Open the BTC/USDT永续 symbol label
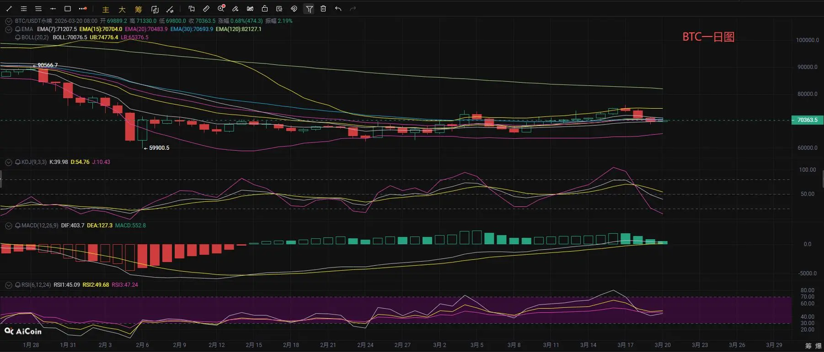Image resolution: width=824 pixels, height=352 pixels. tap(33, 21)
